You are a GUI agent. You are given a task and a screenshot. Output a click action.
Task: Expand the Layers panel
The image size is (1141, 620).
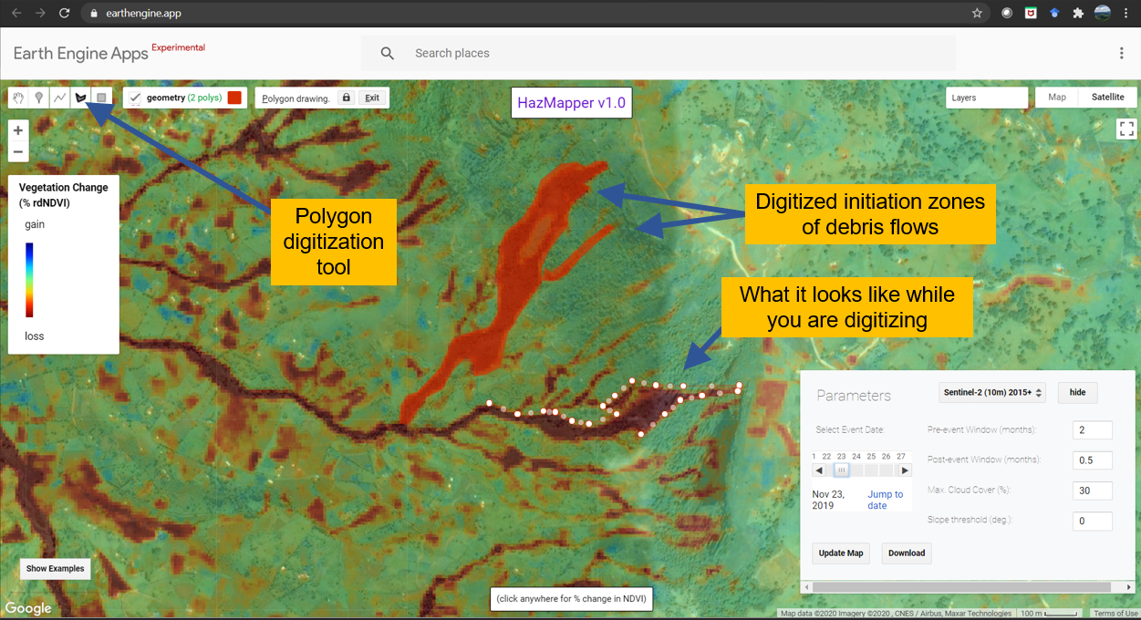(x=987, y=98)
